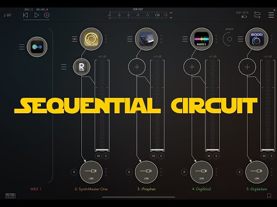277x207 pixels.
Task: Open the dots options right of iProphet icon
Action: pos(161,39)
